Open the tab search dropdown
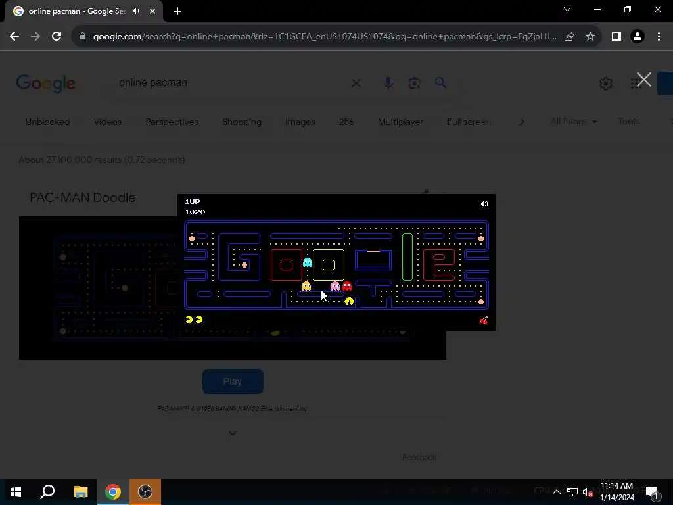 click(x=567, y=9)
